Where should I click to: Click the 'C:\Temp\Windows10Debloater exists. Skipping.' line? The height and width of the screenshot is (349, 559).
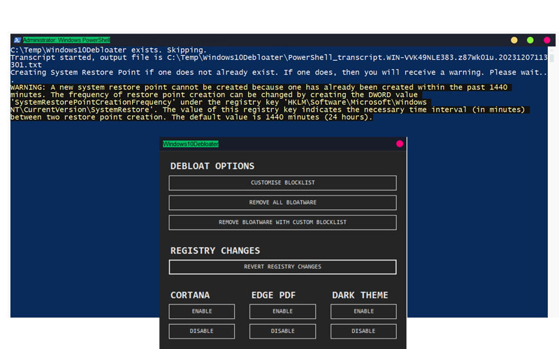coord(108,50)
